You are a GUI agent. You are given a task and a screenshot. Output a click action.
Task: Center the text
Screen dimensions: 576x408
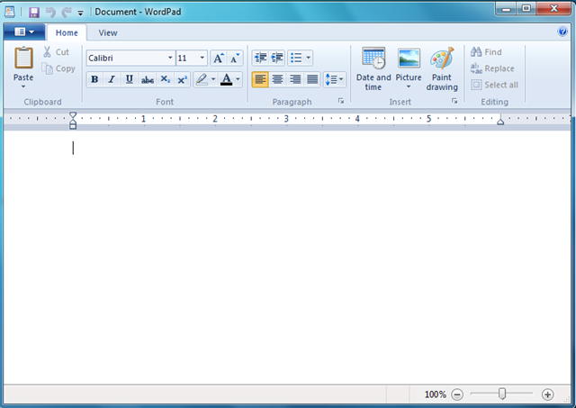(277, 79)
